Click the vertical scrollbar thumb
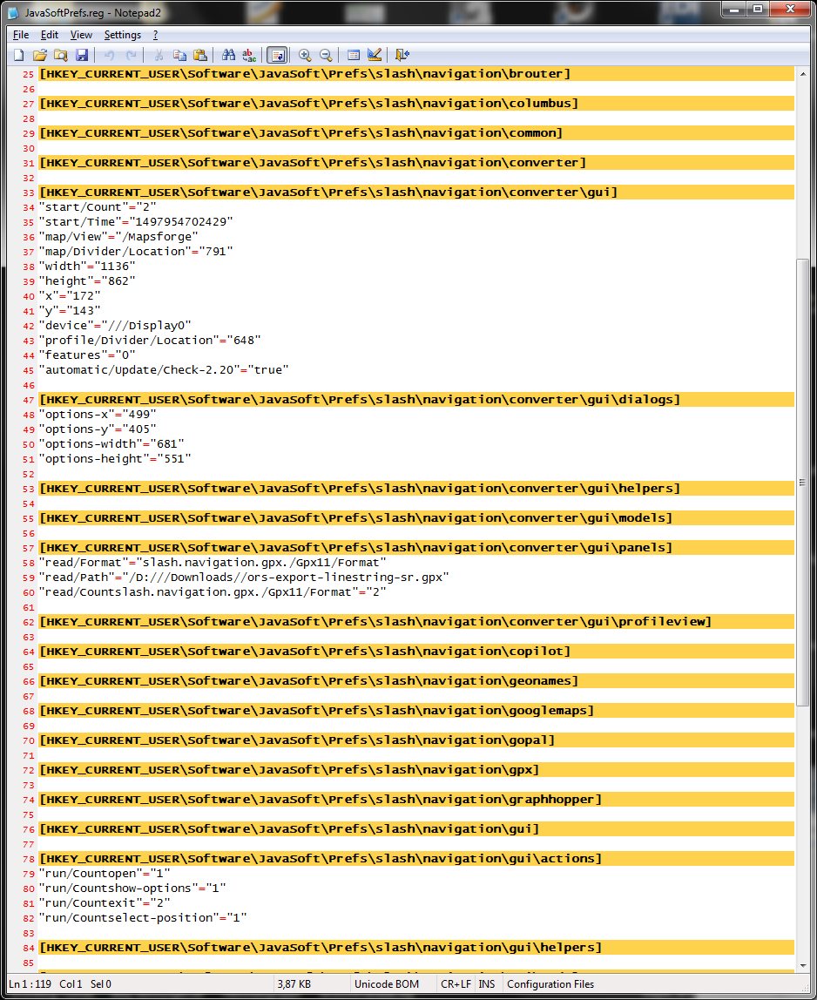The width and height of the screenshot is (817, 1000). pyautogui.click(x=802, y=481)
